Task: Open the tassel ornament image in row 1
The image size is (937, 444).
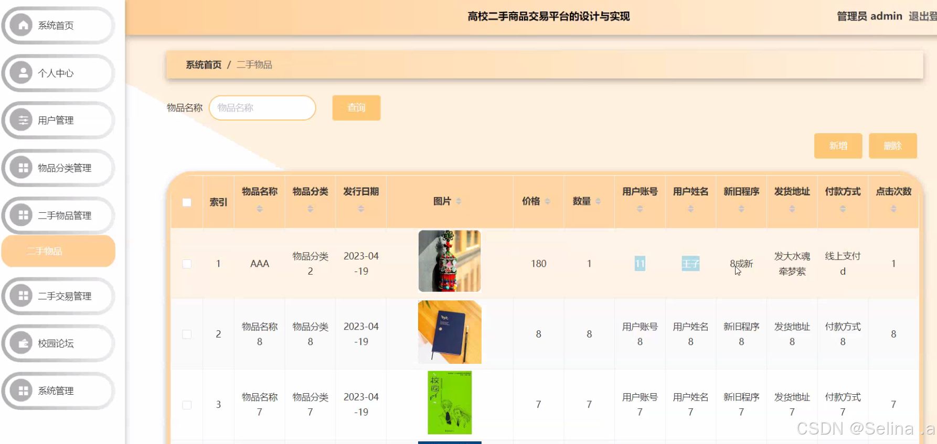Action: pos(450,261)
